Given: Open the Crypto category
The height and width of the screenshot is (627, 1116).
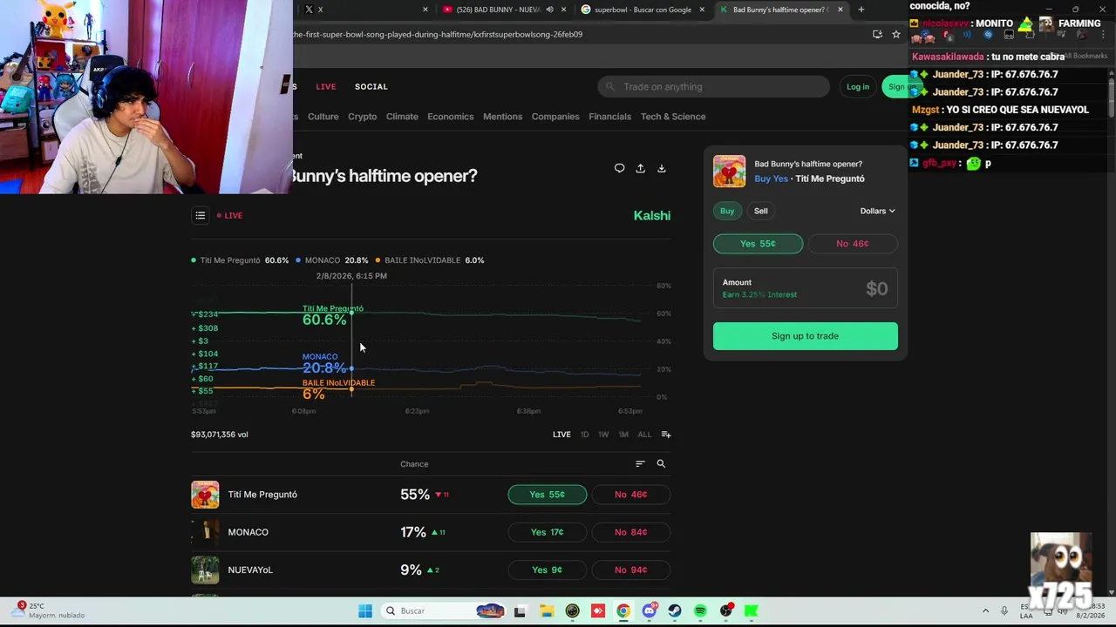Looking at the screenshot, I should pos(362,117).
